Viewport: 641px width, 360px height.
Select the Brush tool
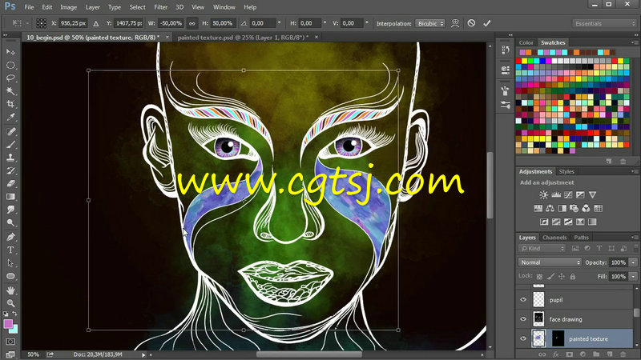pos(10,145)
